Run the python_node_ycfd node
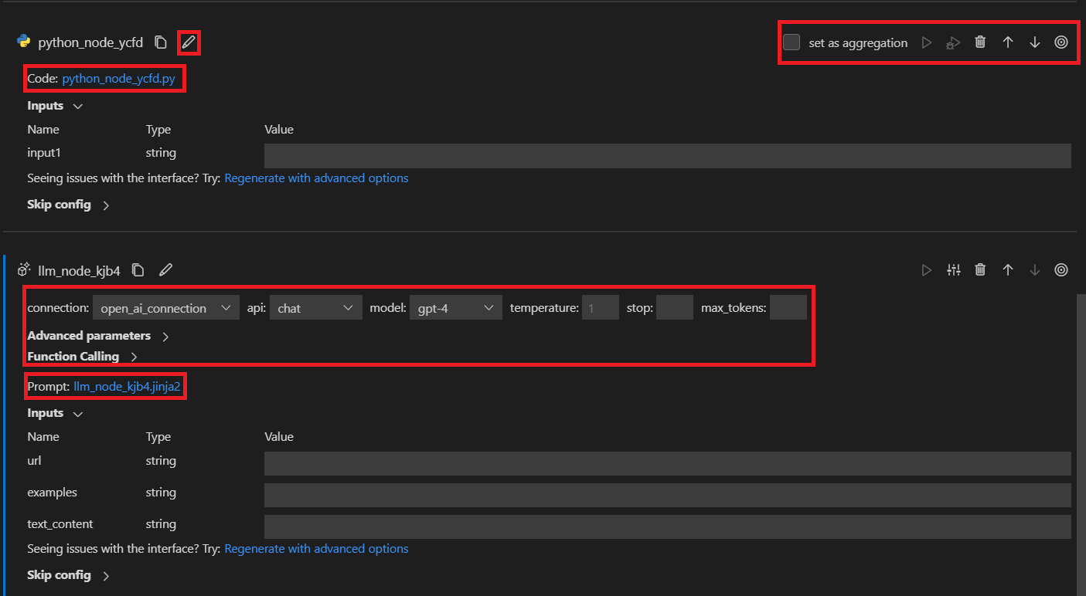This screenshot has width=1086, height=596. pos(927,42)
